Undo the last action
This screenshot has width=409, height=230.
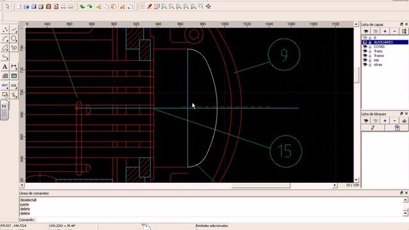point(82,6)
